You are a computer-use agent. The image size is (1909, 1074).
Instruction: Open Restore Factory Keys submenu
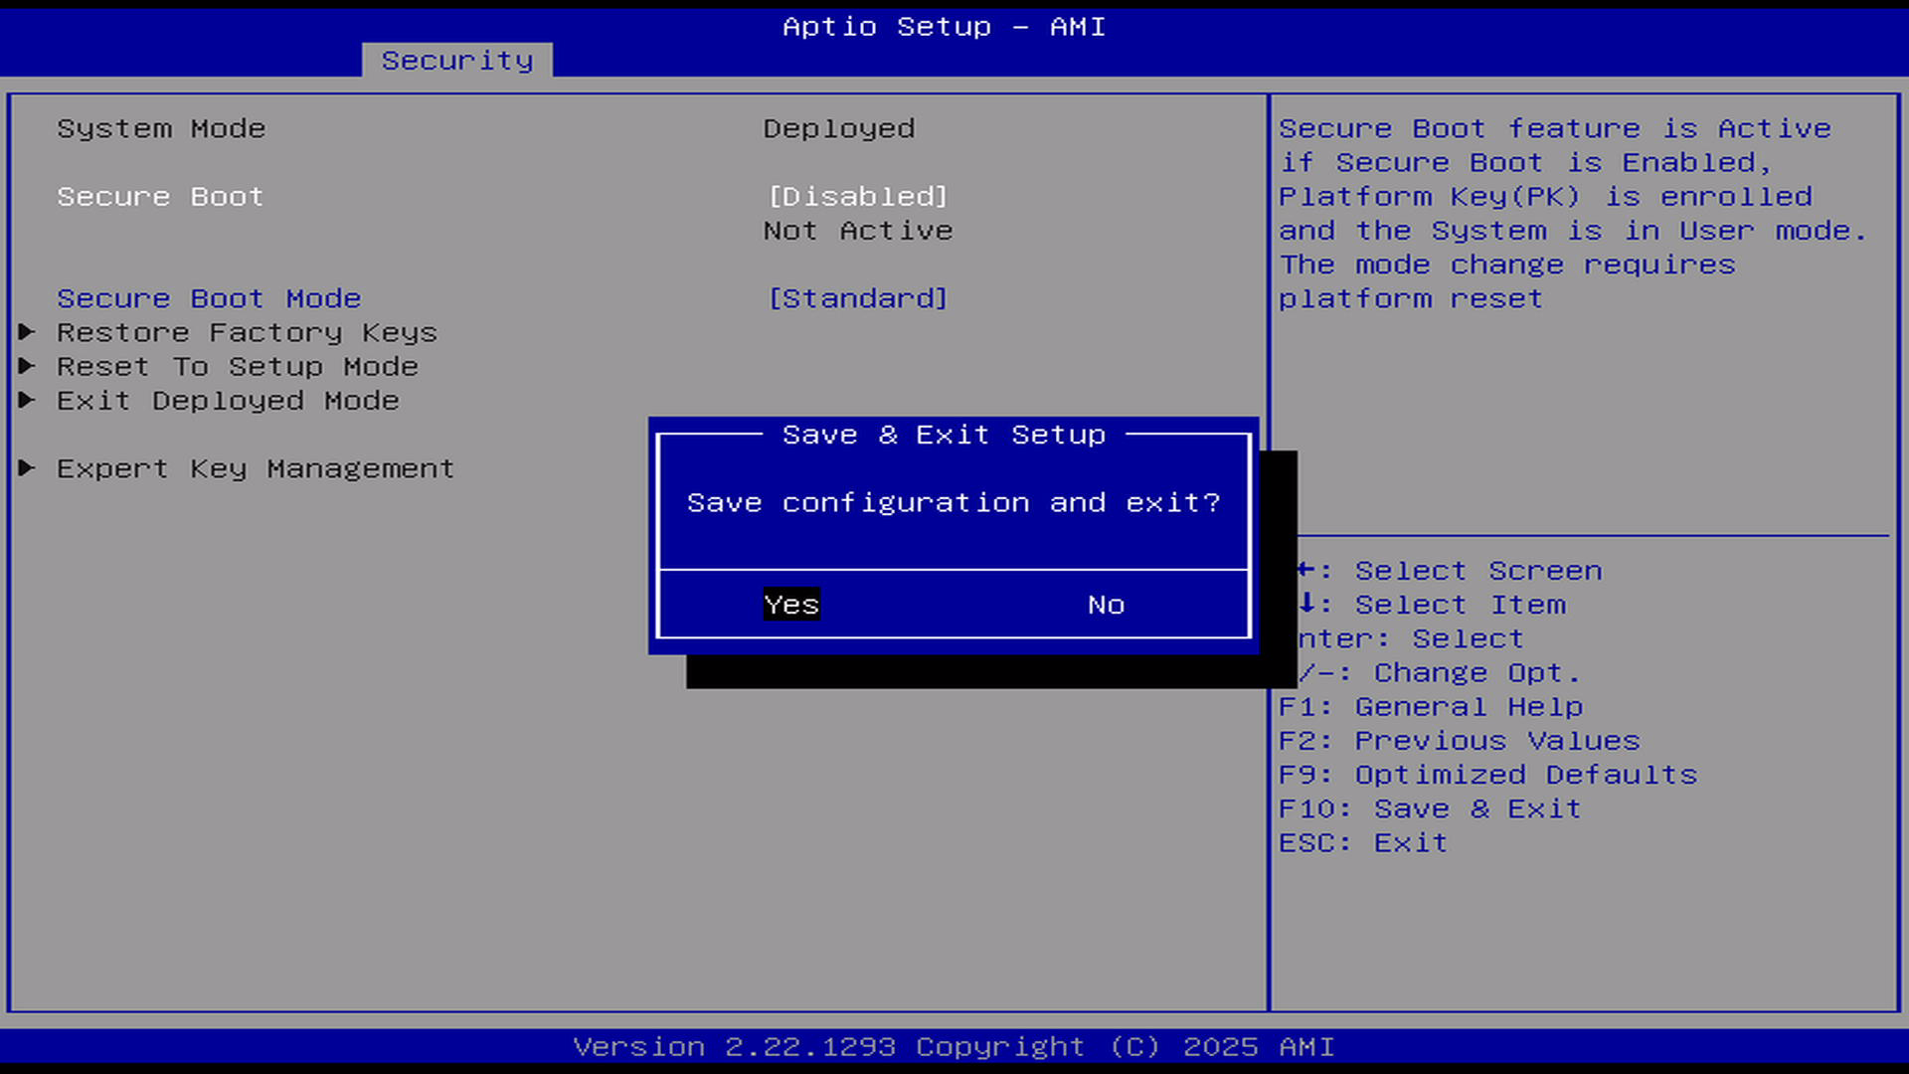point(247,332)
